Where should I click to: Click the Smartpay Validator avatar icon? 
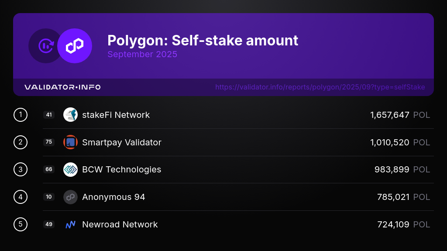tap(70, 142)
